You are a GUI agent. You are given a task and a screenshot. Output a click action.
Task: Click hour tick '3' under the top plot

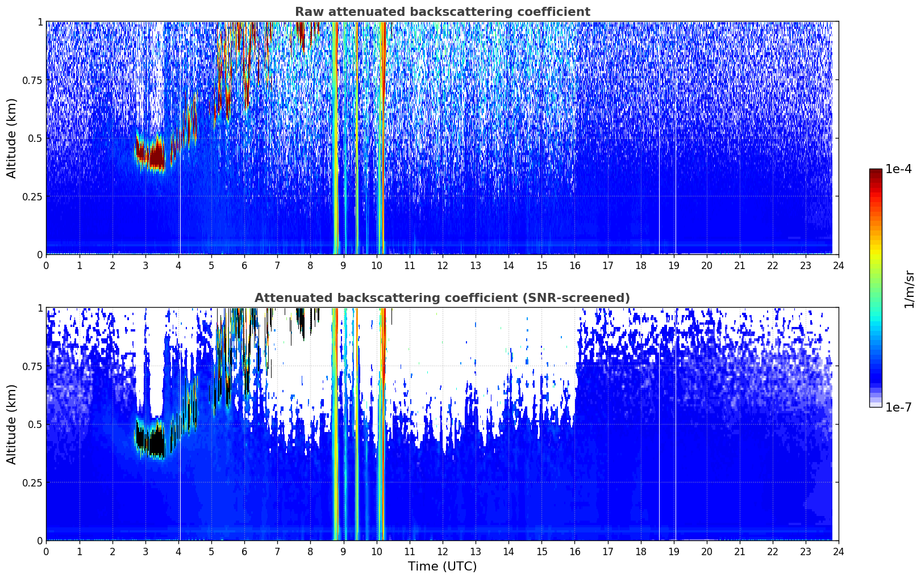[145, 265]
